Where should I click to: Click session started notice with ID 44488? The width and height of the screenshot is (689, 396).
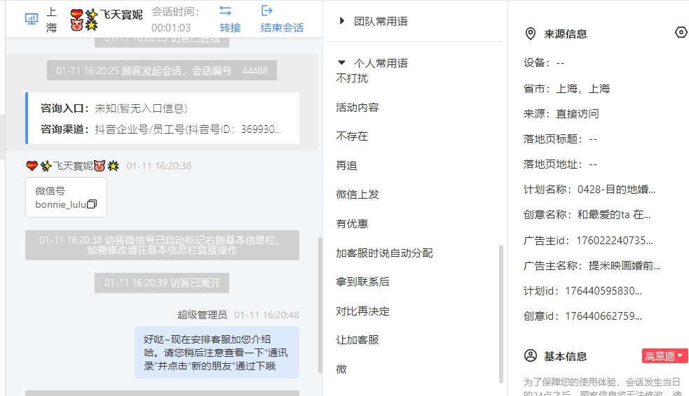coord(162,71)
